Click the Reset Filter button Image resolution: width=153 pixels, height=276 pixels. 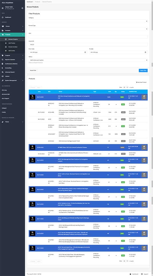(x=33, y=71)
